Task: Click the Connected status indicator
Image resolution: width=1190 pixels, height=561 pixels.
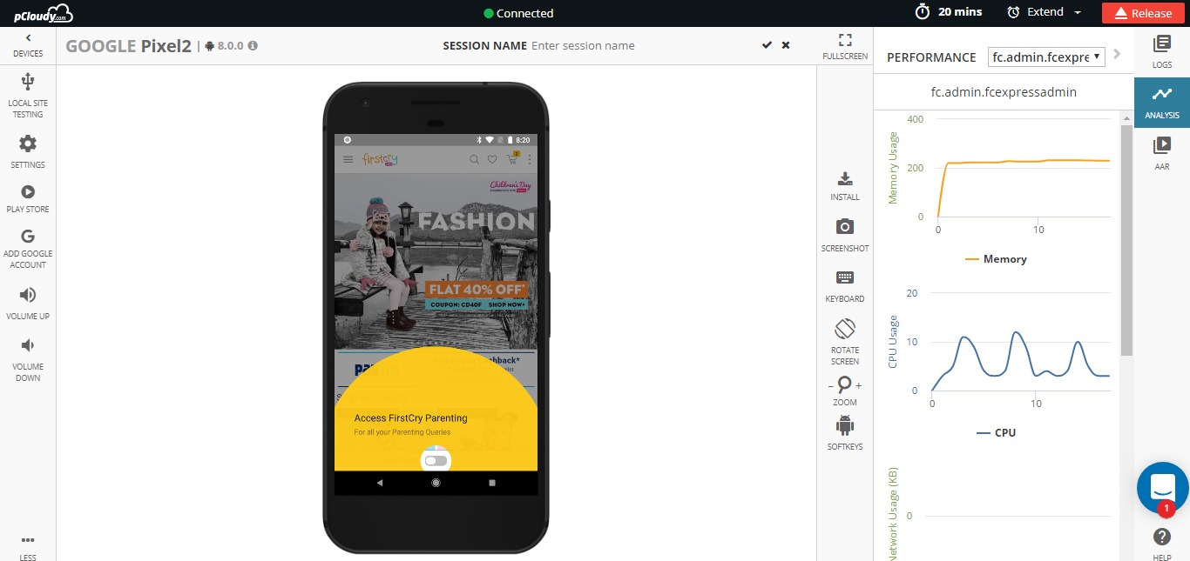Action: (x=518, y=13)
